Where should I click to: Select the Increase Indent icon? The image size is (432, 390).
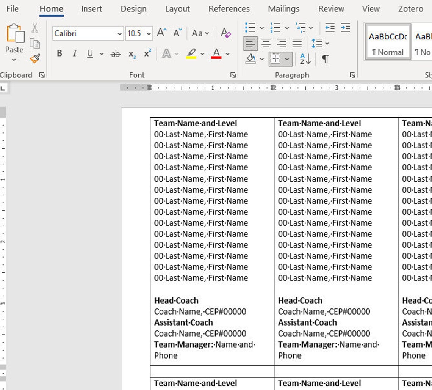(345, 27)
